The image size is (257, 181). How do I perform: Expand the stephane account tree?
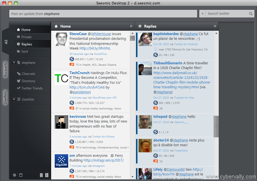14,63
